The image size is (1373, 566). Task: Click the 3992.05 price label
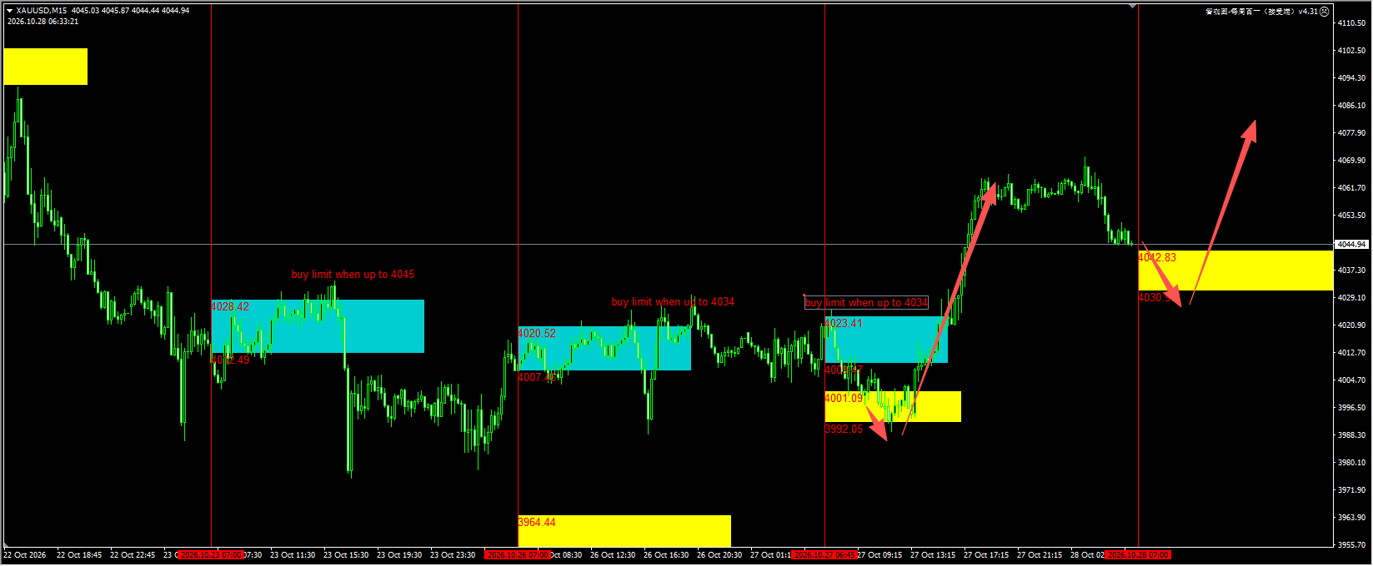click(x=844, y=429)
